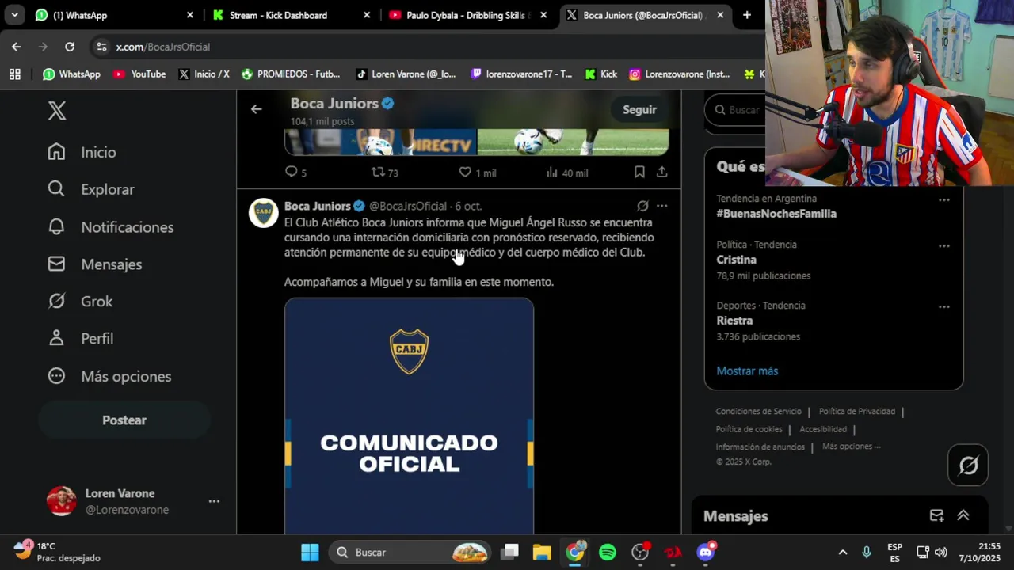Screen dimensions: 1014x570
Task: Reload the page
Action: click(70, 47)
